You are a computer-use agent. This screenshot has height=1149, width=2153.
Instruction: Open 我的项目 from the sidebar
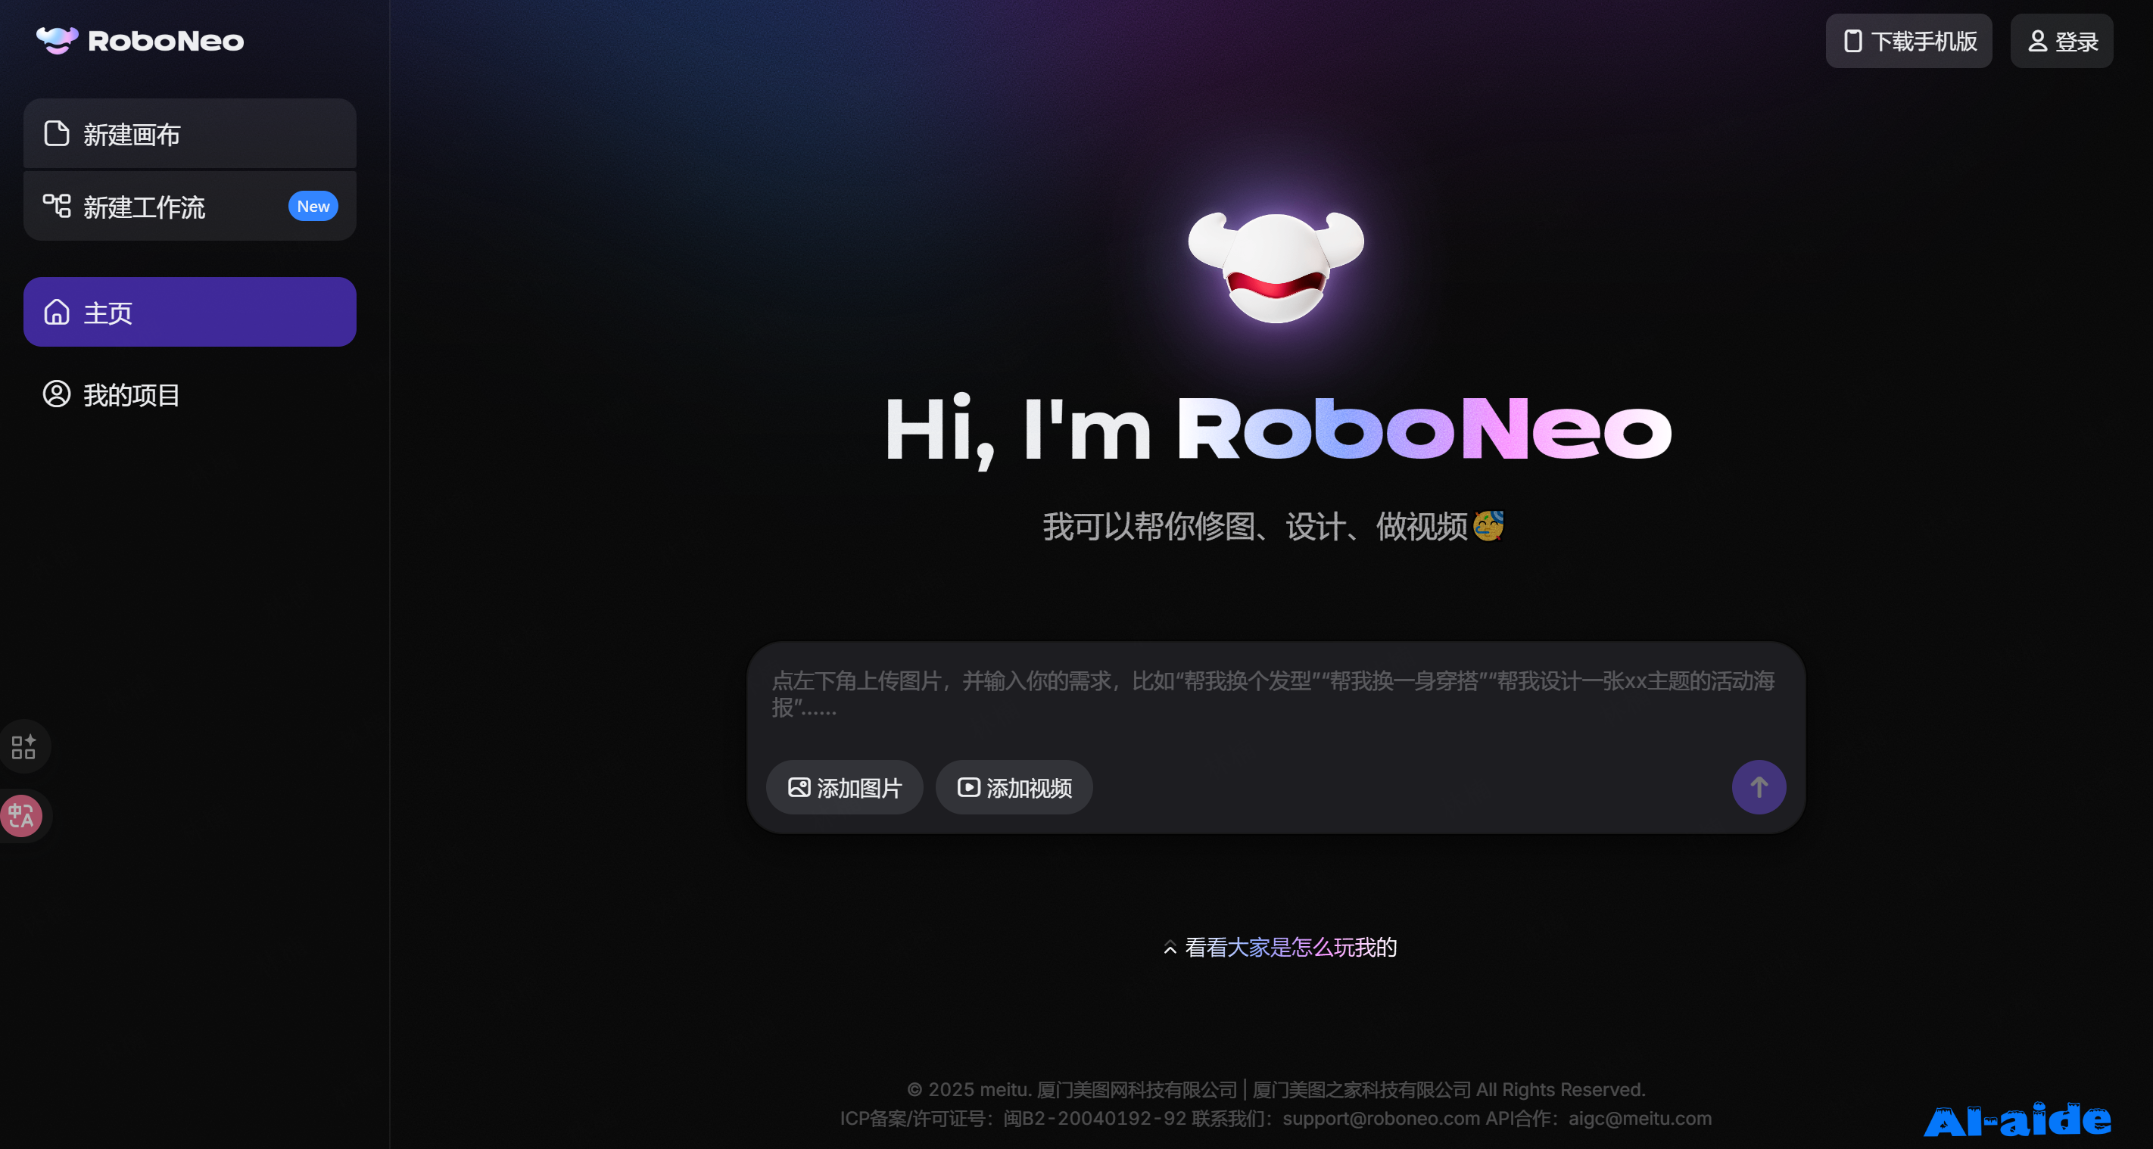tap(131, 394)
